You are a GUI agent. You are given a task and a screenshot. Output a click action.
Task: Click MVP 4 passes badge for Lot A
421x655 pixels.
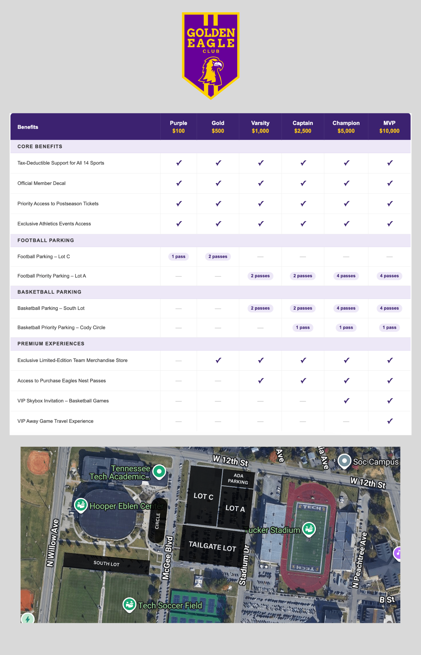[x=389, y=276]
